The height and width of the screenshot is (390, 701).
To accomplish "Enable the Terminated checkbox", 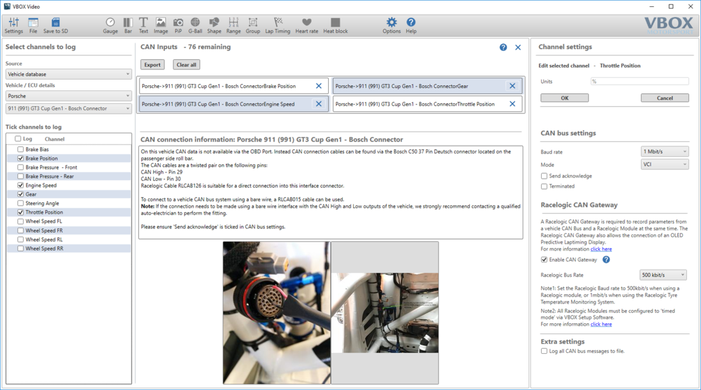I will tap(544, 186).
